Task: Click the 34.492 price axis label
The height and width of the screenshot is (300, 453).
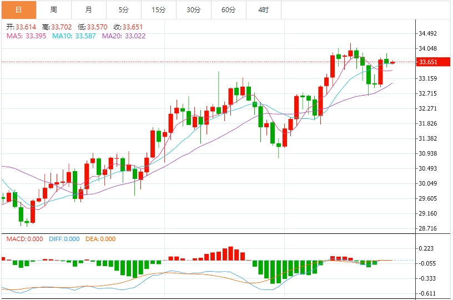Action: click(x=428, y=33)
